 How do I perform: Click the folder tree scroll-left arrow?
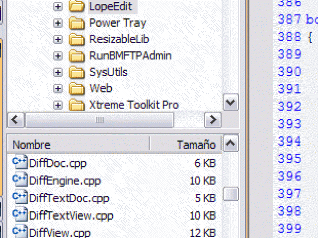click(16, 120)
